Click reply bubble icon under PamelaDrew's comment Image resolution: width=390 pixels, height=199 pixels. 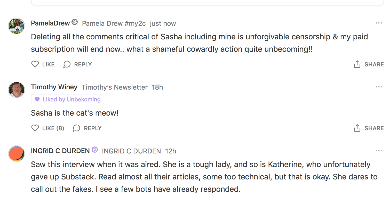tap(67, 64)
